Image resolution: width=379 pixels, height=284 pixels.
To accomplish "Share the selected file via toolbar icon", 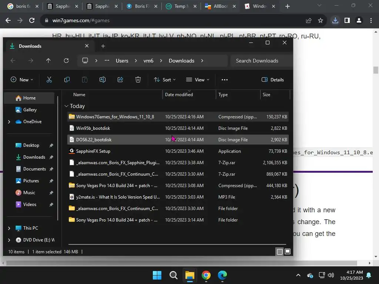I will pos(120,80).
